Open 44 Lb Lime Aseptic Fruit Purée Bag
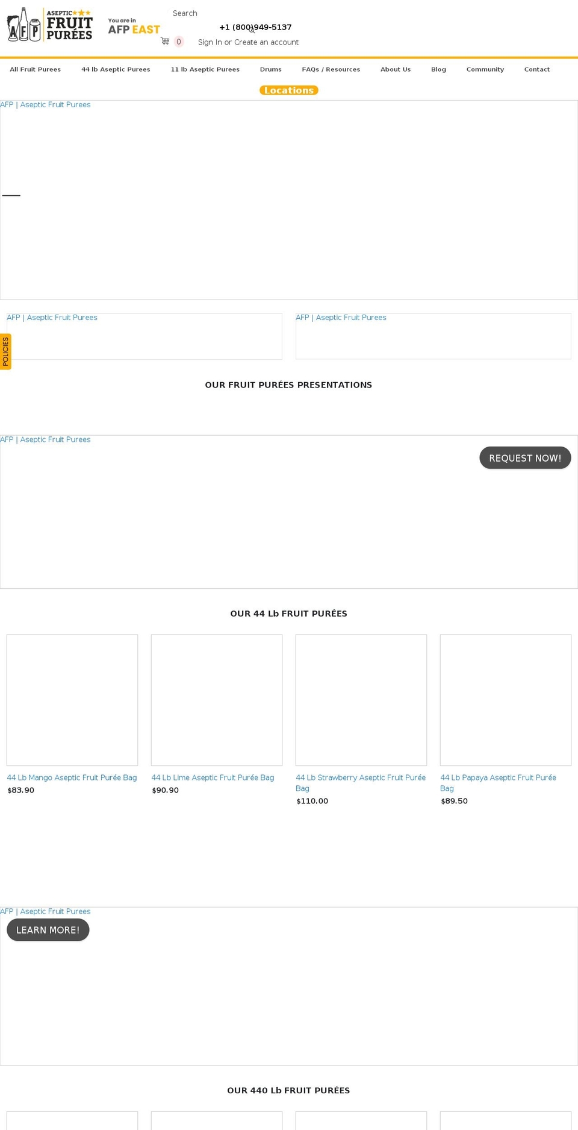Screen dimensions: 578x1130 click(213, 777)
